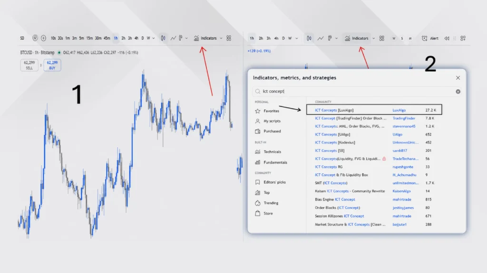
Task: Open indicator templates grid icon in left chart toolbar
Action: pos(229,38)
